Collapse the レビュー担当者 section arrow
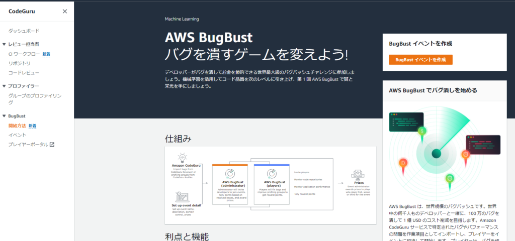This screenshot has width=515, height=241. click(x=4, y=44)
